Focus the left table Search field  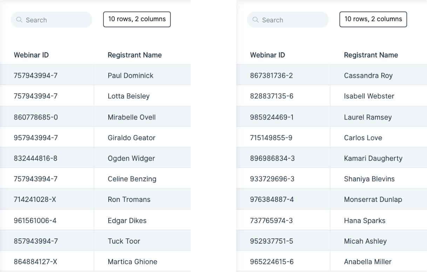[x=52, y=20]
